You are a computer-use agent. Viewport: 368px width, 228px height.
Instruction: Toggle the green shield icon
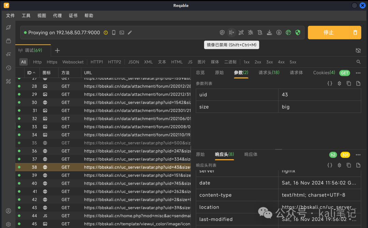tap(298, 33)
